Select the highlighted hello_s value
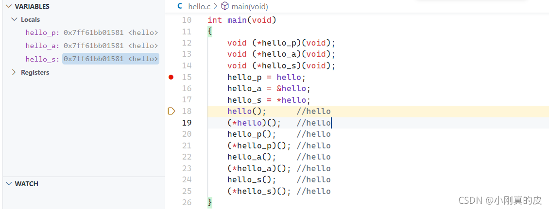The image size is (549, 209). tap(111, 59)
